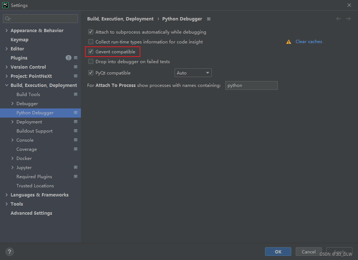Screen dimensions: 358x260
Task: Uncheck Attach to subprocess automatically while debugging
Action: (91, 32)
